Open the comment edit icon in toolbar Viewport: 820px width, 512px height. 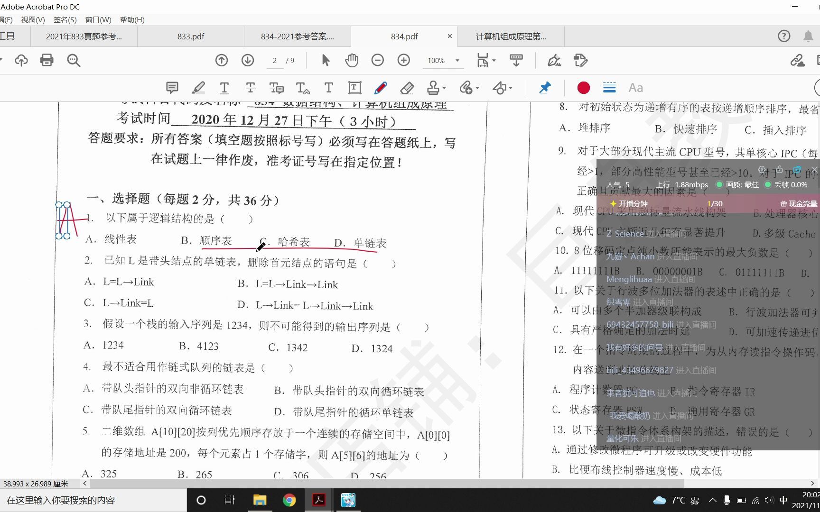pyautogui.click(x=580, y=60)
